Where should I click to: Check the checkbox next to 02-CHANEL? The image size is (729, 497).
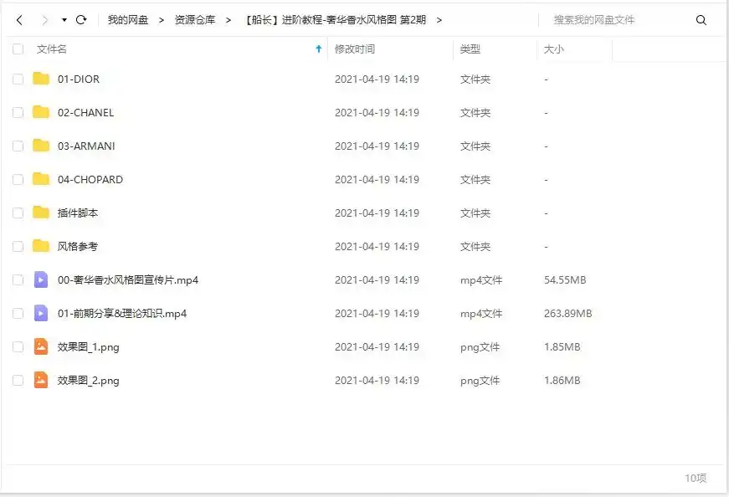pos(18,113)
